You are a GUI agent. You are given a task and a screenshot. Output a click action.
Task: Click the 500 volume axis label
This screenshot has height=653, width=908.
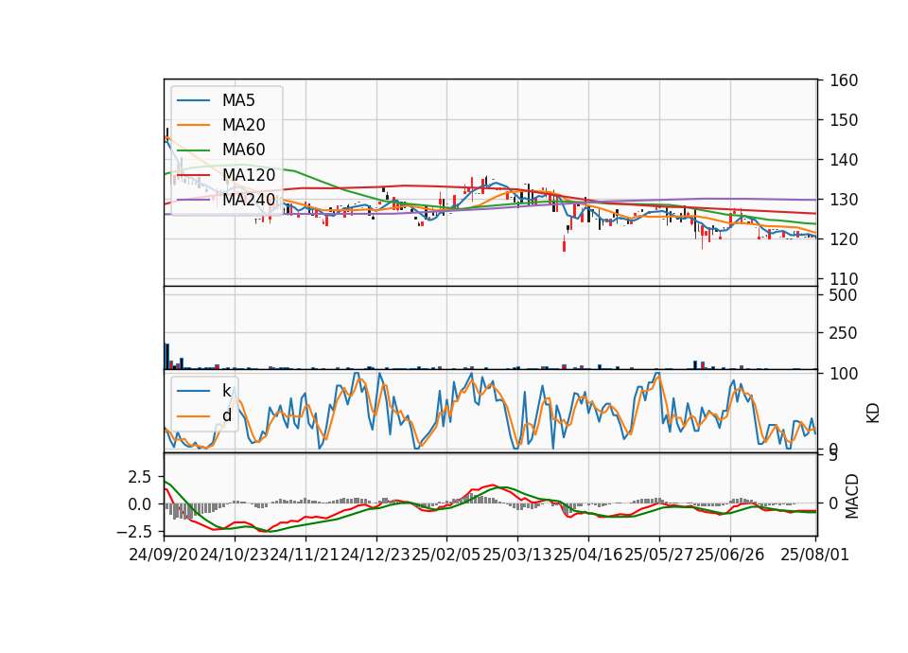tap(843, 295)
